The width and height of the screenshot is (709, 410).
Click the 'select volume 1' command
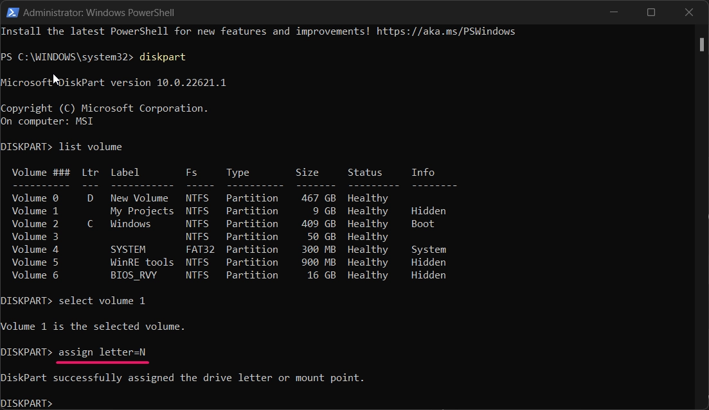pos(102,301)
